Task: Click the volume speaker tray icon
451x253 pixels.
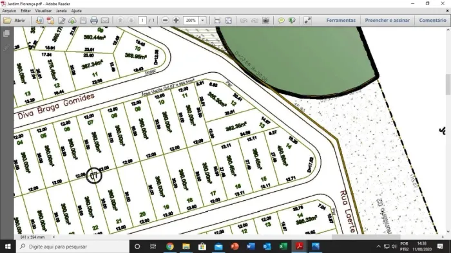Action: pos(394,247)
